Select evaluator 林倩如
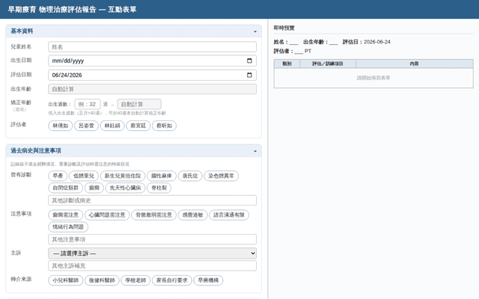479x299 pixels. point(60,126)
